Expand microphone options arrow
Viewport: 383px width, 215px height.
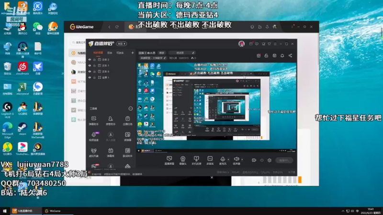click(x=228, y=160)
